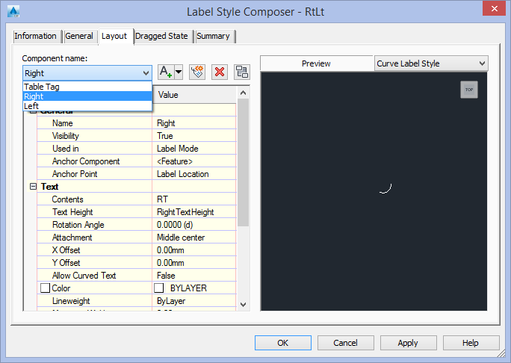Click the 'Allow Curved Text' property name
This screenshot has width=511, height=363.
tap(84, 276)
